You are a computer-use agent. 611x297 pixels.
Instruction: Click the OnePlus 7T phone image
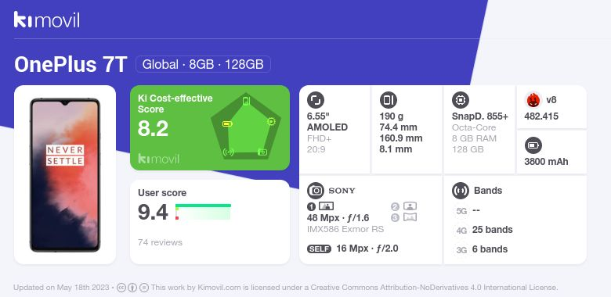65,175
